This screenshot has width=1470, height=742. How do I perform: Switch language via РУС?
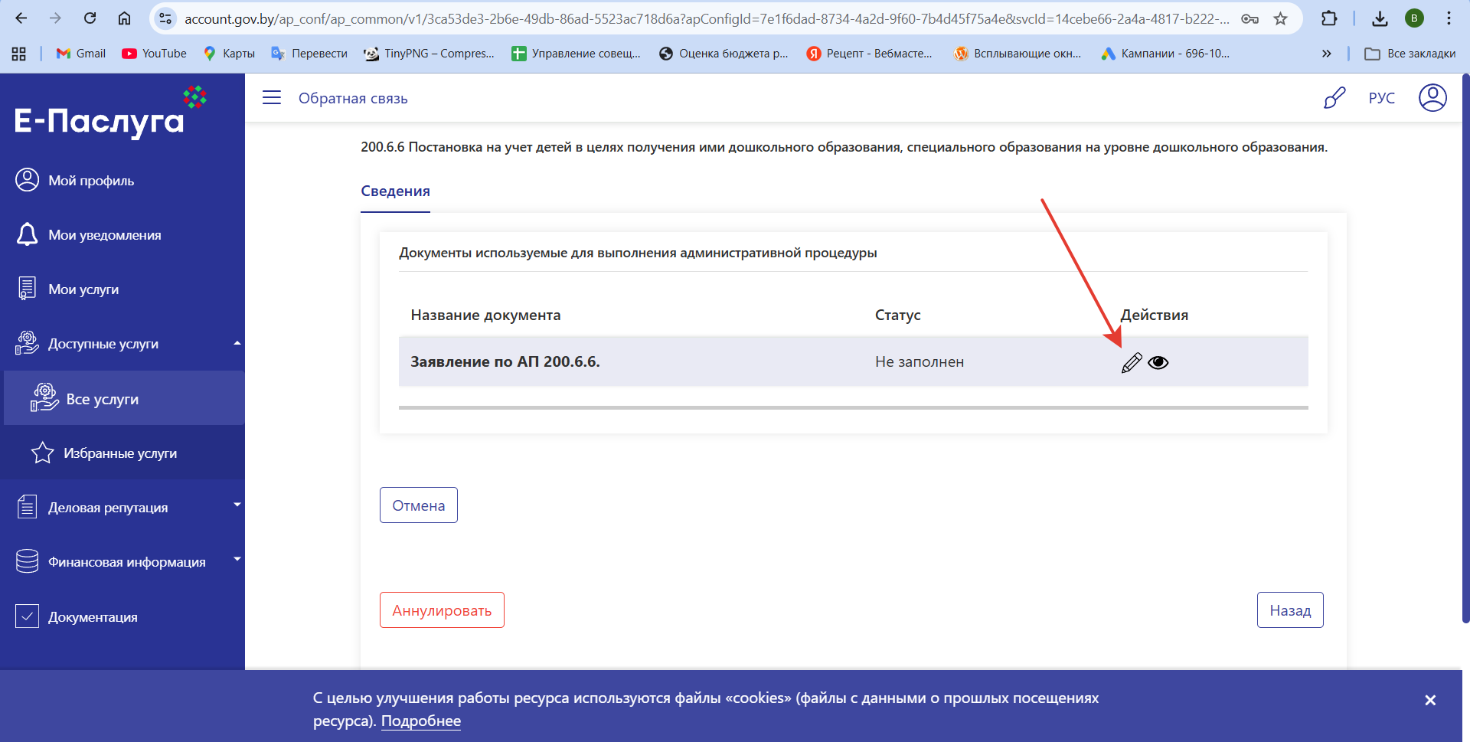point(1382,98)
